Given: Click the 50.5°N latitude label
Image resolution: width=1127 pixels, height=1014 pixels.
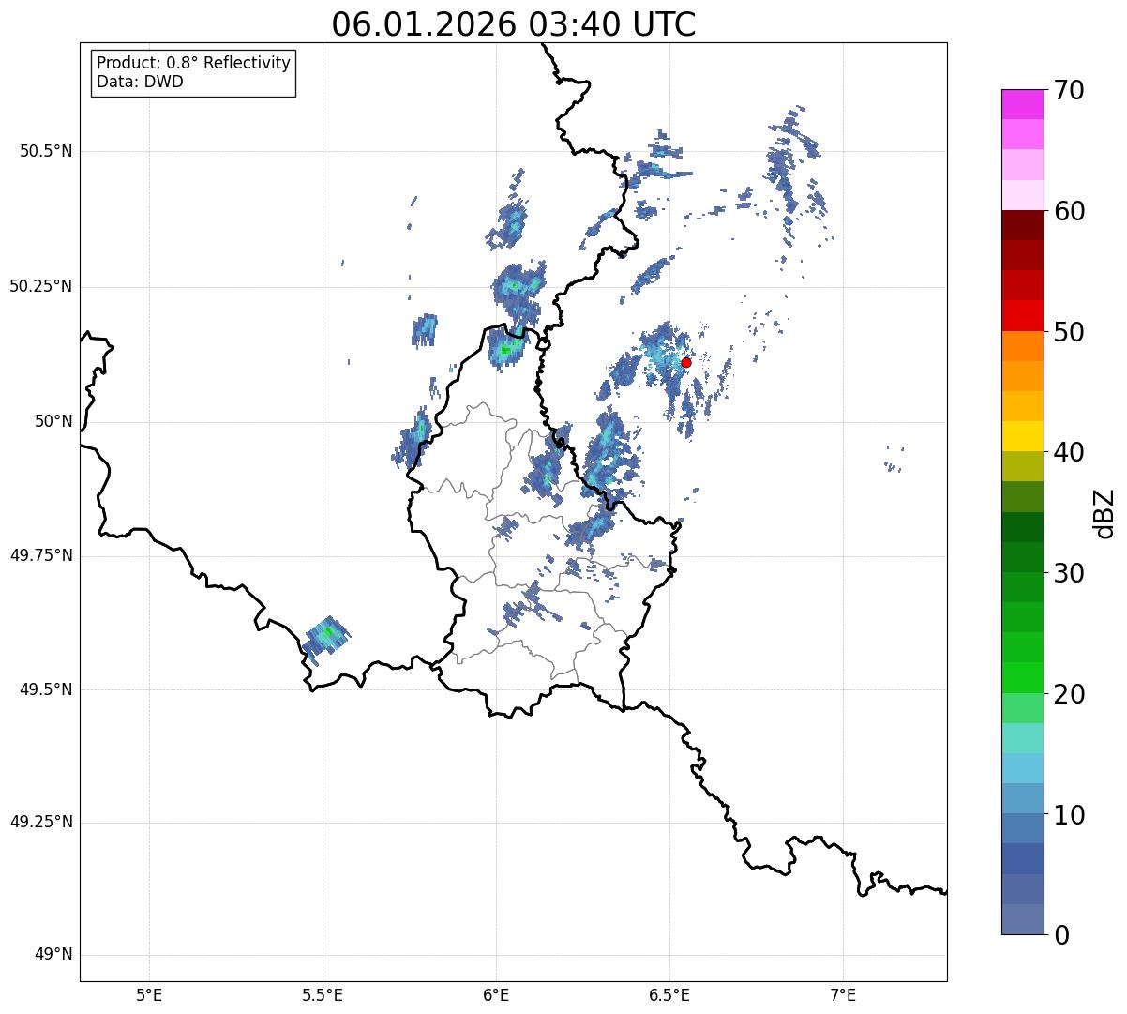Looking at the screenshot, I should [x=46, y=151].
